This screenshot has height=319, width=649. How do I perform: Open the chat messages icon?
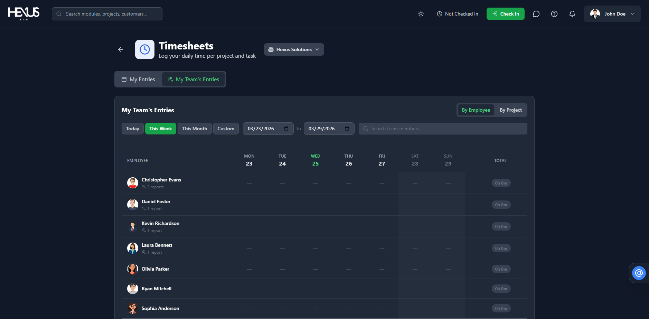(536, 14)
